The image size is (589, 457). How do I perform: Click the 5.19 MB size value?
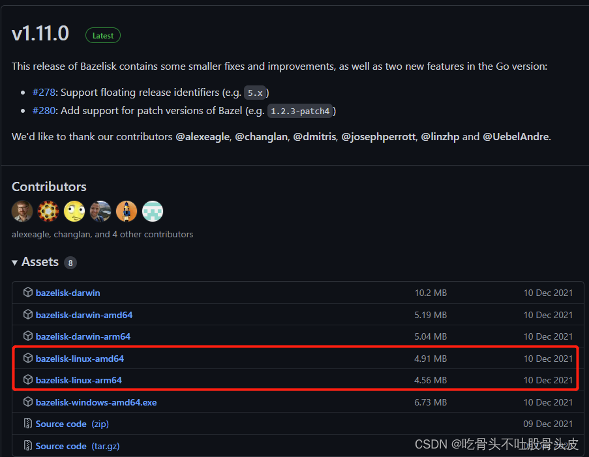pyautogui.click(x=430, y=315)
